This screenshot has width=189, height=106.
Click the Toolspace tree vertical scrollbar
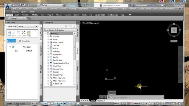coord(74,47)
